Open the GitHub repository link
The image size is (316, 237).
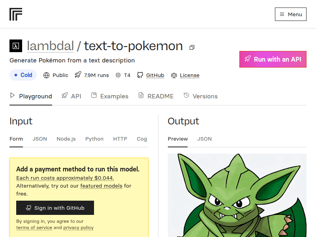click(155, 75)
